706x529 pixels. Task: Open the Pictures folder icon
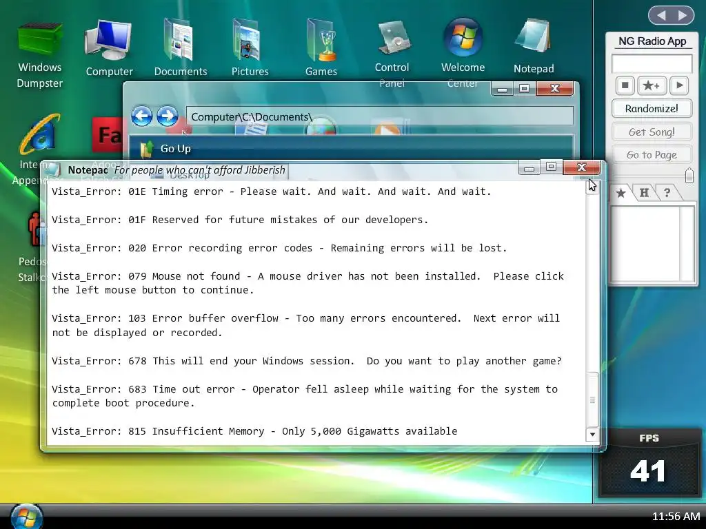point(250,48)
